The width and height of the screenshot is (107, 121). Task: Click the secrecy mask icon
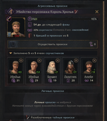(30, 30)
